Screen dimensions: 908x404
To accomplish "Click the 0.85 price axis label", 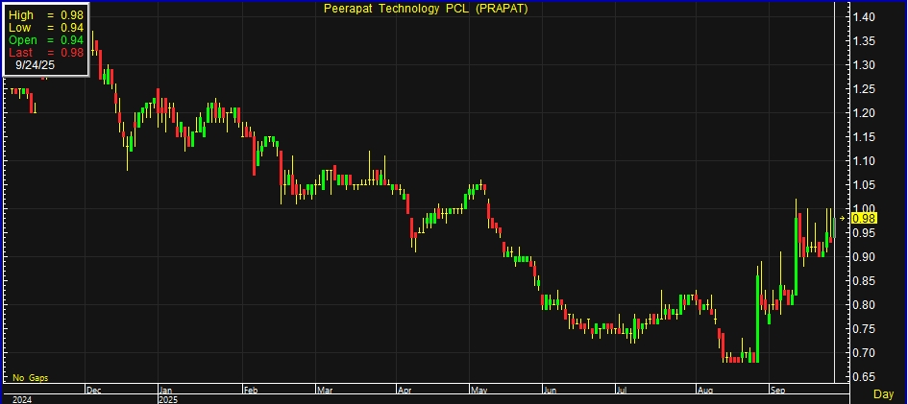I will [x=865, y=281].
